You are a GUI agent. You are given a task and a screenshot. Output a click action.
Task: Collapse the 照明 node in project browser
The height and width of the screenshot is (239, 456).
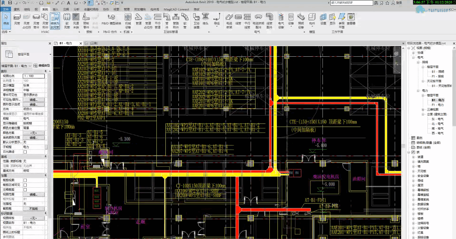418,62
